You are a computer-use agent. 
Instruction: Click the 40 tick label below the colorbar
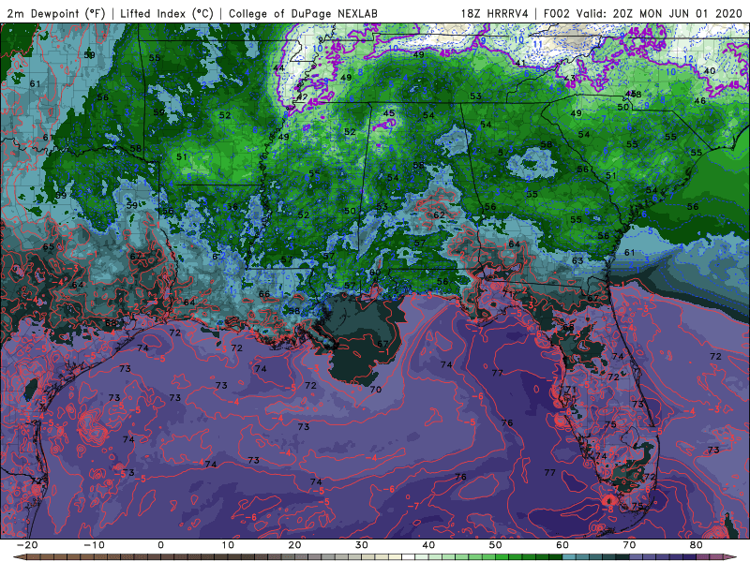click(x=428, y=545)
